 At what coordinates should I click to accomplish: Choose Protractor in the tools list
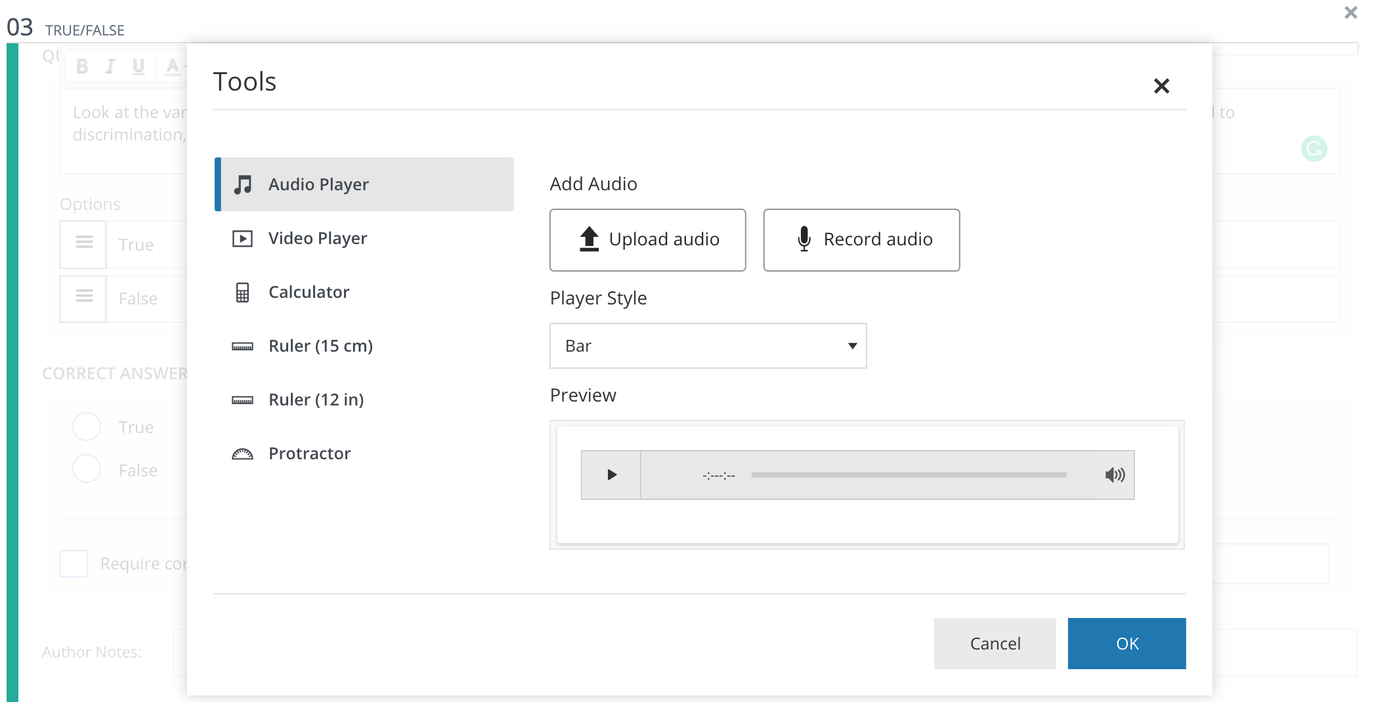point(309,453)
